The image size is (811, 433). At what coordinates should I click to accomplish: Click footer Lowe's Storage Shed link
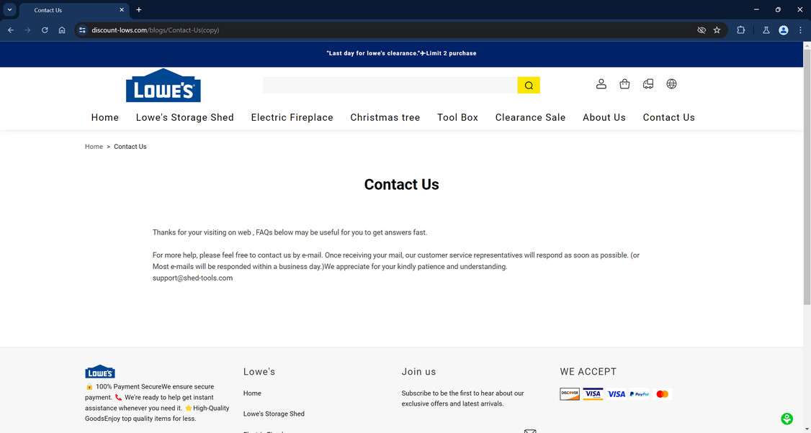[274, 414]
